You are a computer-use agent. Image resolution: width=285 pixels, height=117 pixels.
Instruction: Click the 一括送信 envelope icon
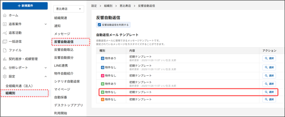click(5, 42)
